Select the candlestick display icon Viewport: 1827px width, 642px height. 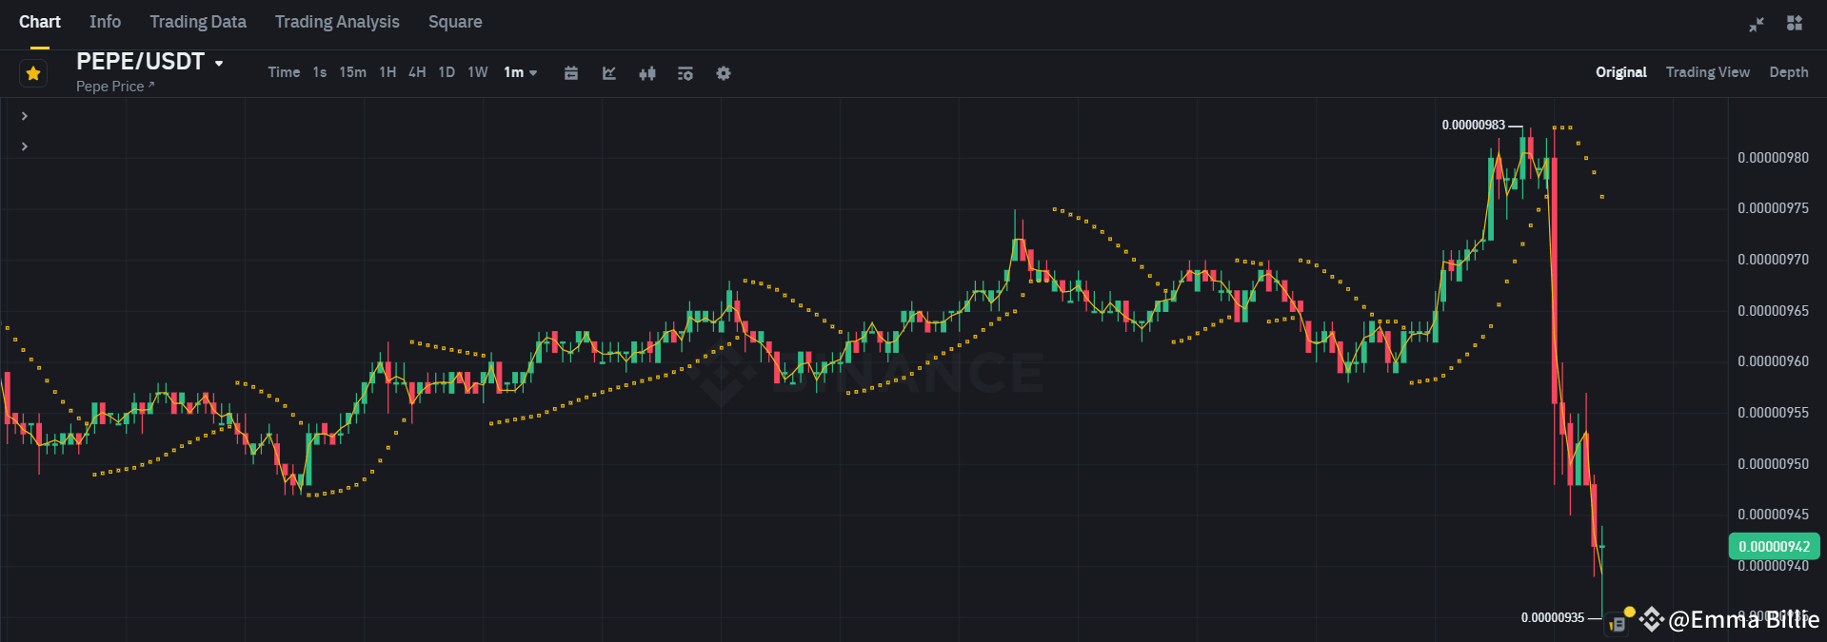point(647,72)
